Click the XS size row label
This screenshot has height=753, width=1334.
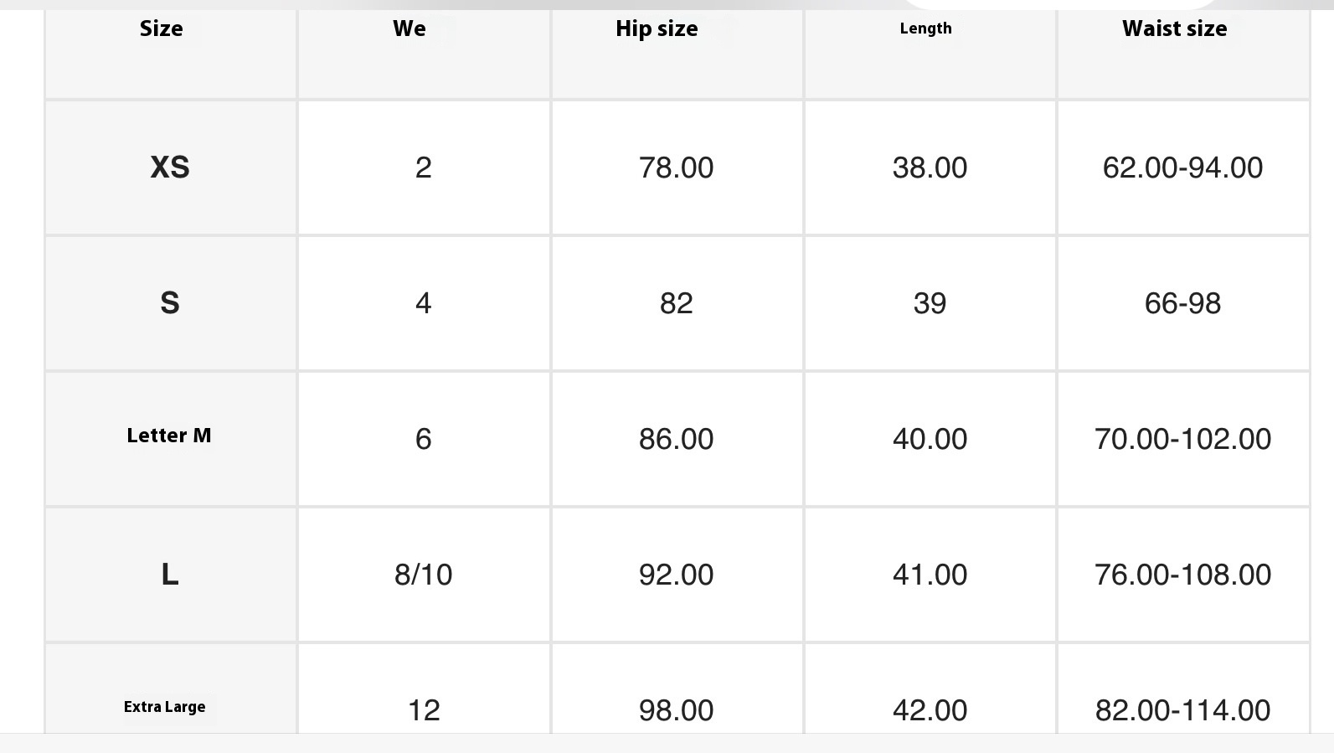170,168
